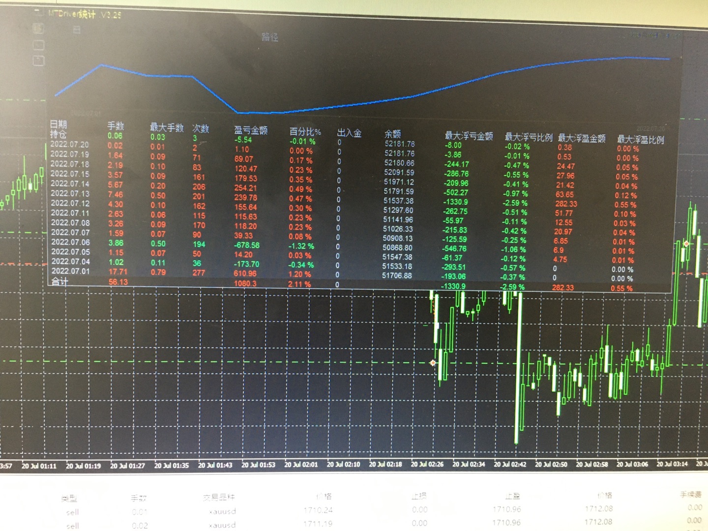Click the -1.32 % percentage cell

click(x=301, y=246)
